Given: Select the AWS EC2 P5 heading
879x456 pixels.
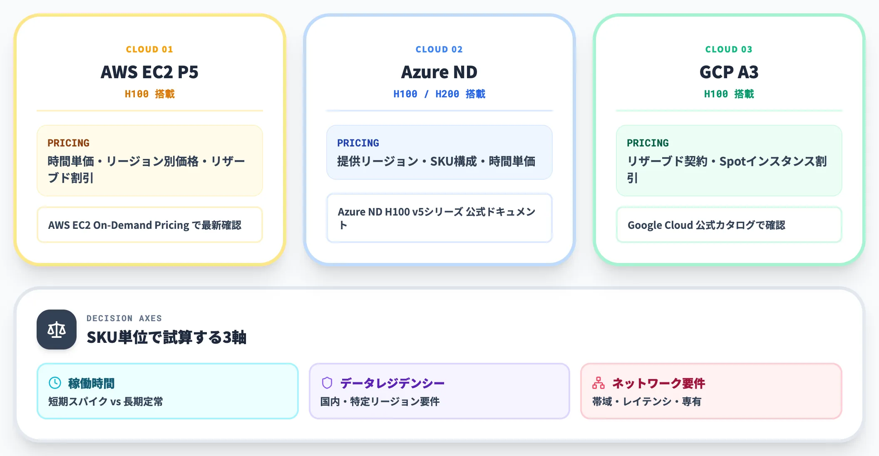Looking at the screenshot, I should (x=150, y=72).
